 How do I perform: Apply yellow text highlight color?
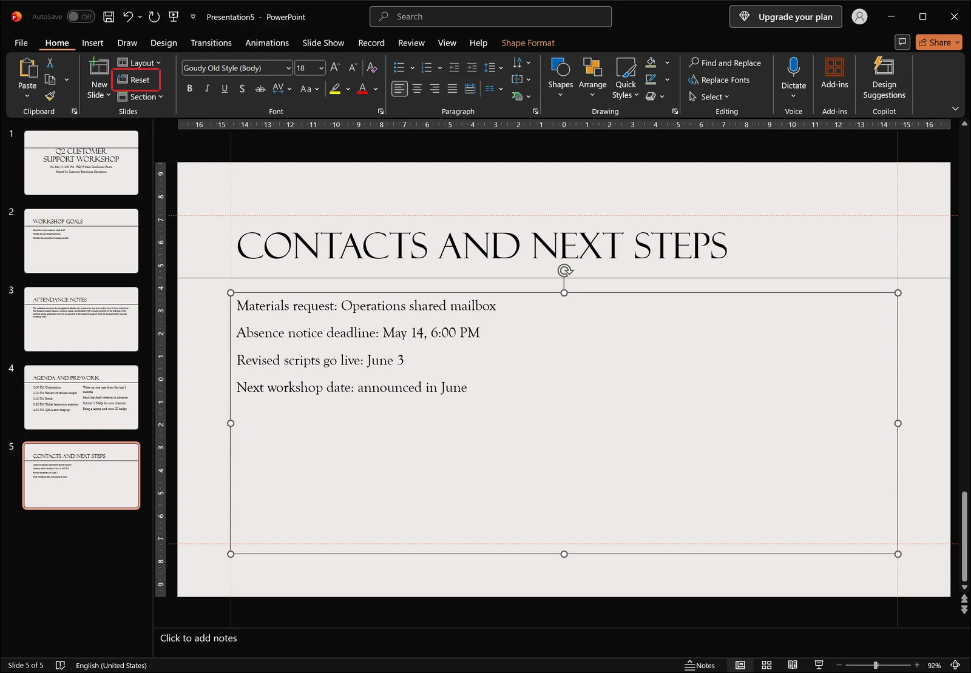click(x=335, y=89)
